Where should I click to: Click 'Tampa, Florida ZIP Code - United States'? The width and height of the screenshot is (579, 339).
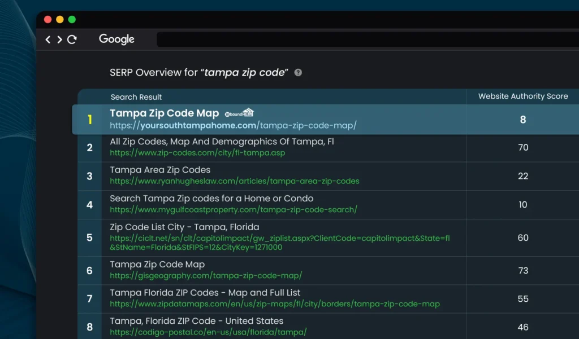196,321
